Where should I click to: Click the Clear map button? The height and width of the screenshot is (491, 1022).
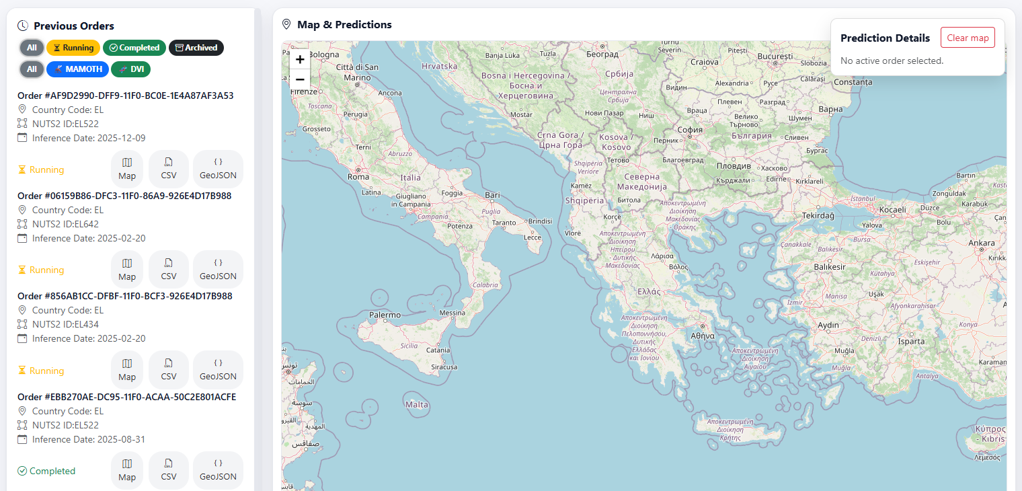[x=968, y=38]
